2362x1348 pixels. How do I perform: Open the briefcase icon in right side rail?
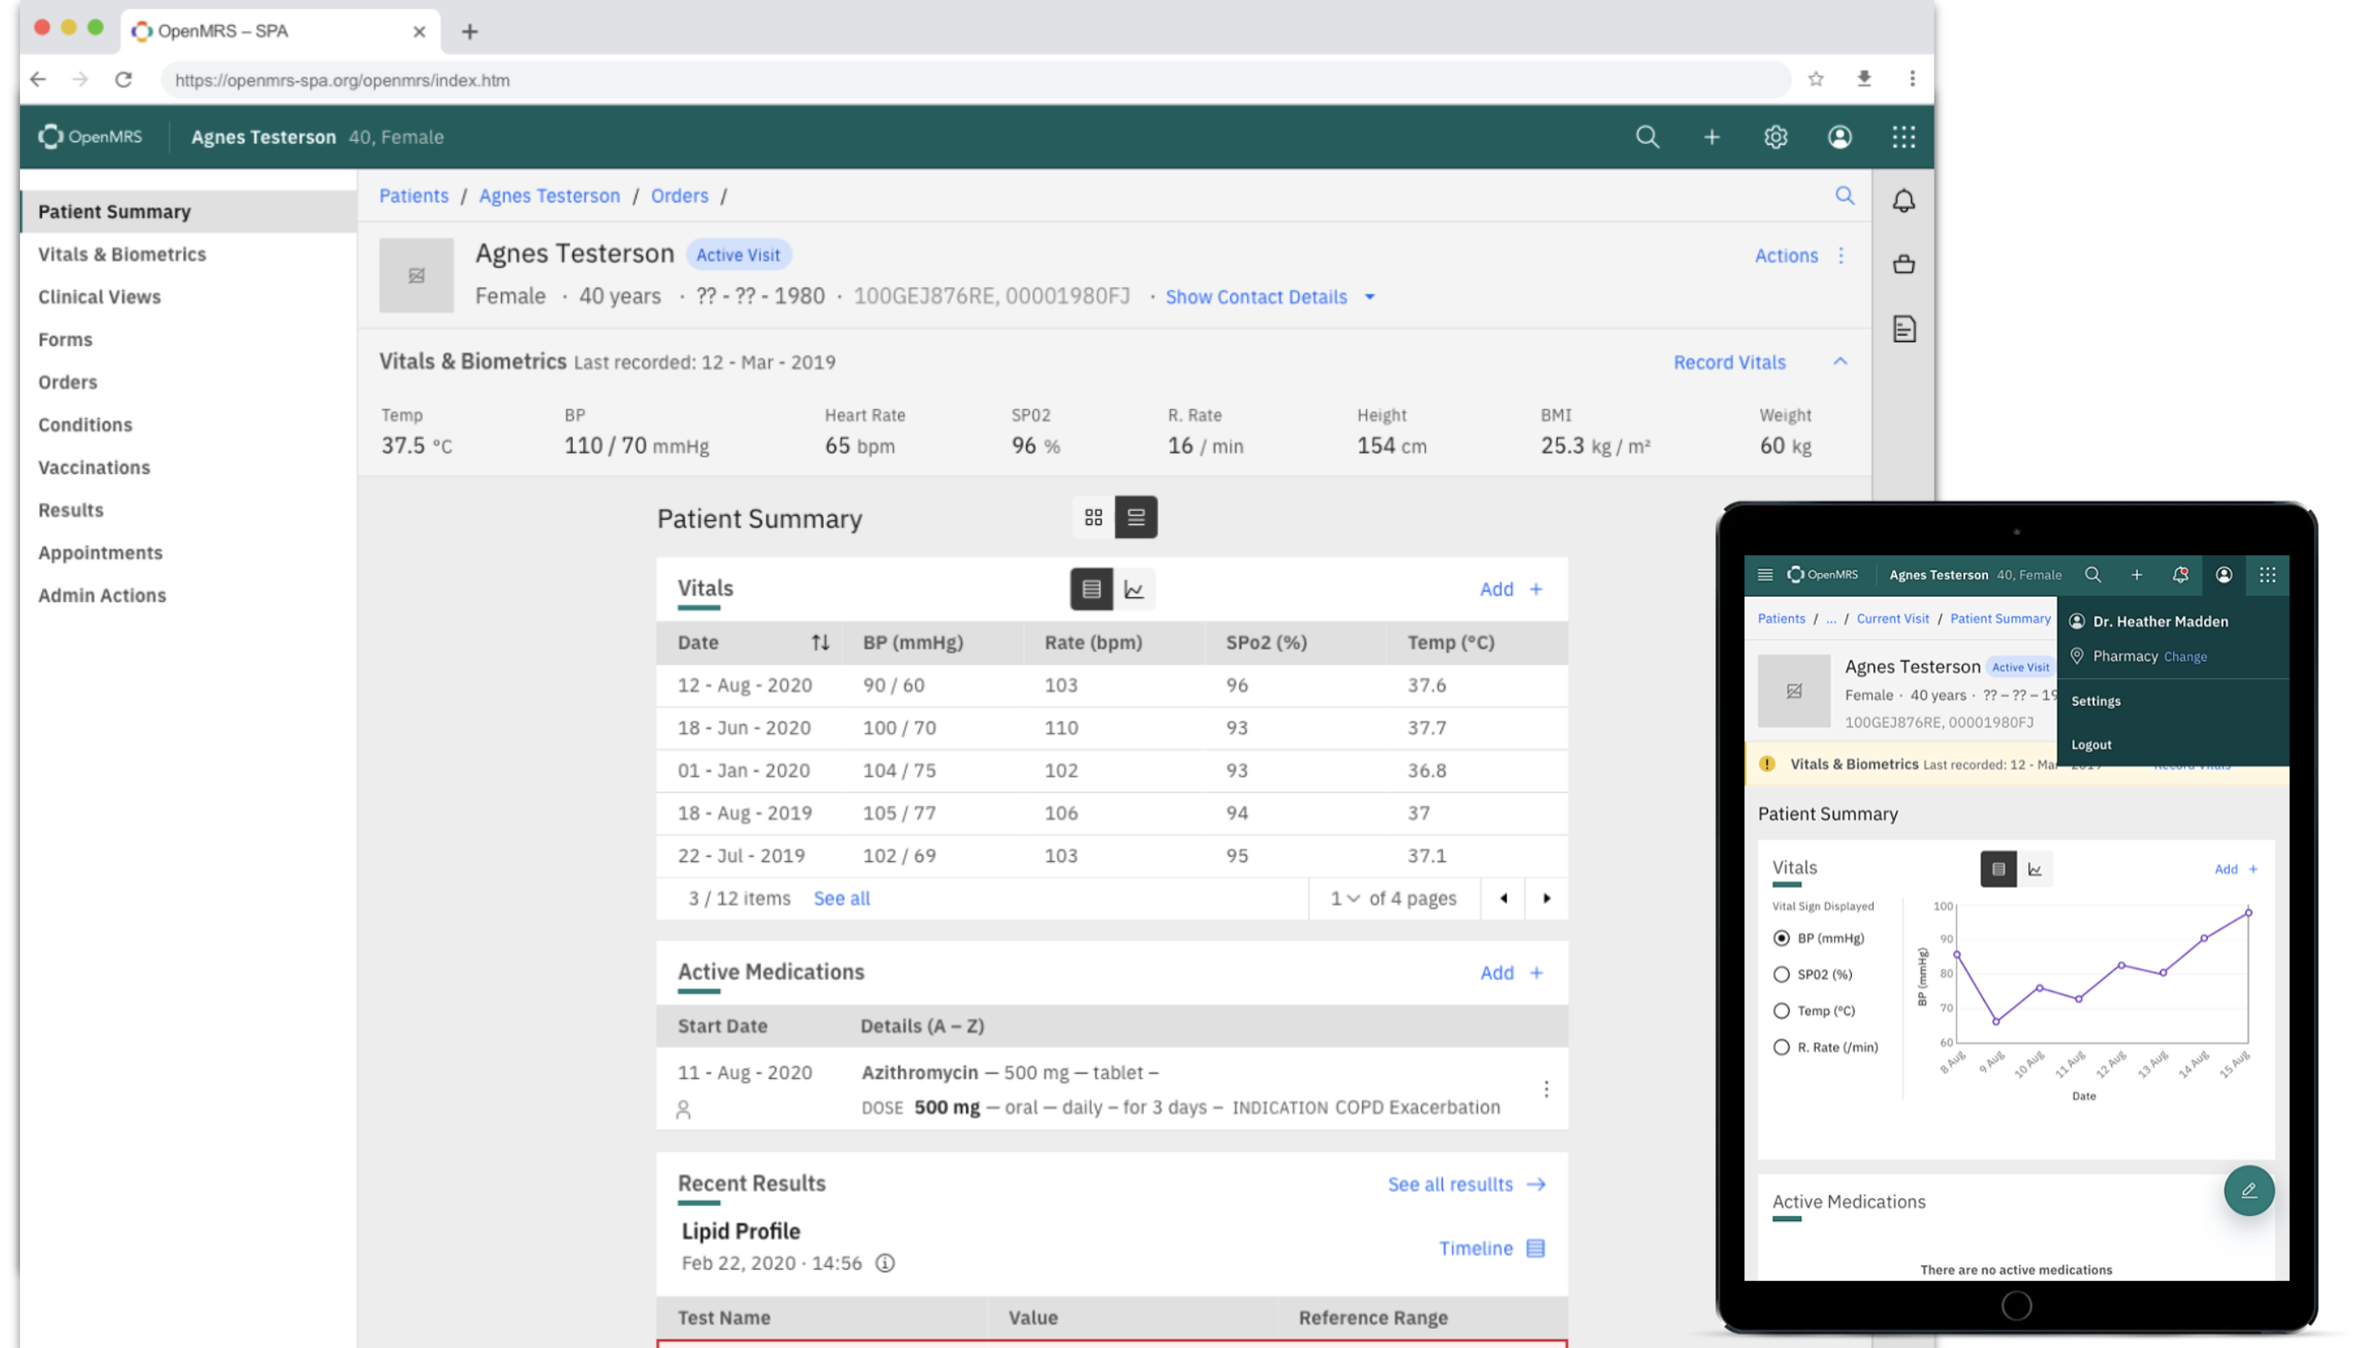tap(1903, 265)
